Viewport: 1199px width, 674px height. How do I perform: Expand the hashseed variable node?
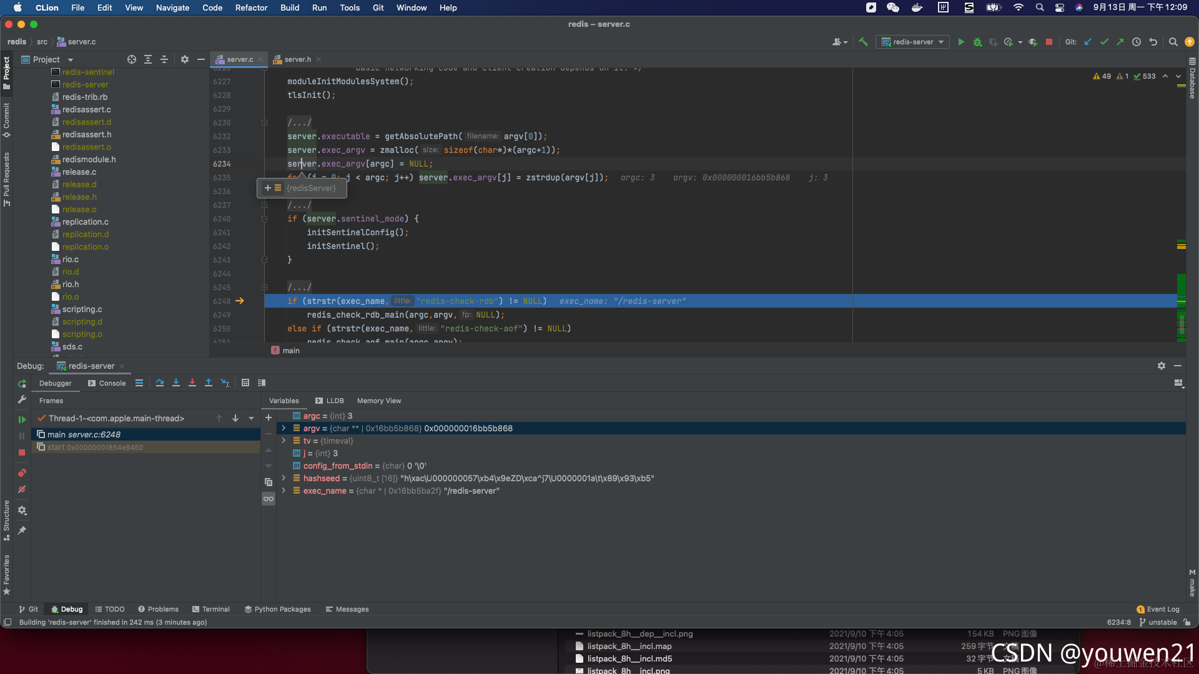click(284, 478)
